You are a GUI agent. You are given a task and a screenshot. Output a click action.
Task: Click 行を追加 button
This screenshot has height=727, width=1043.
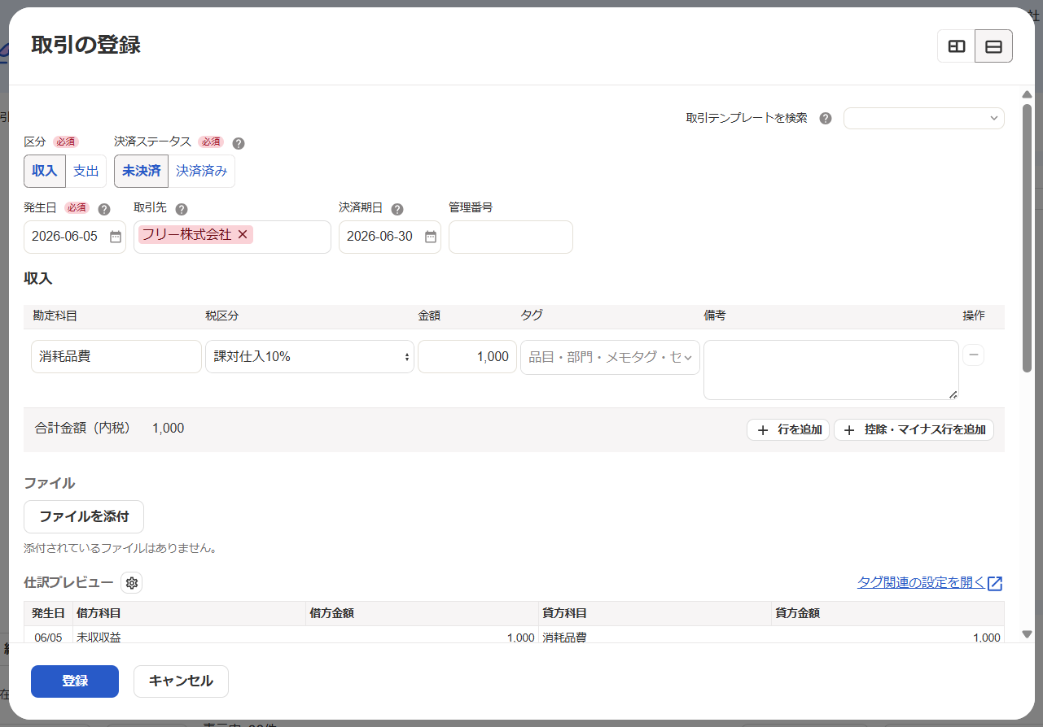[788, 430]
